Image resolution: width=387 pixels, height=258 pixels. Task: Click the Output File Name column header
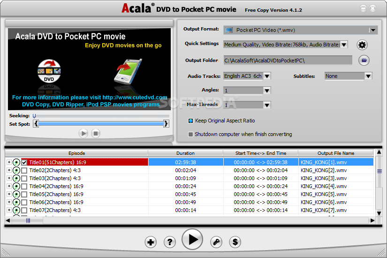click(336, 153)
